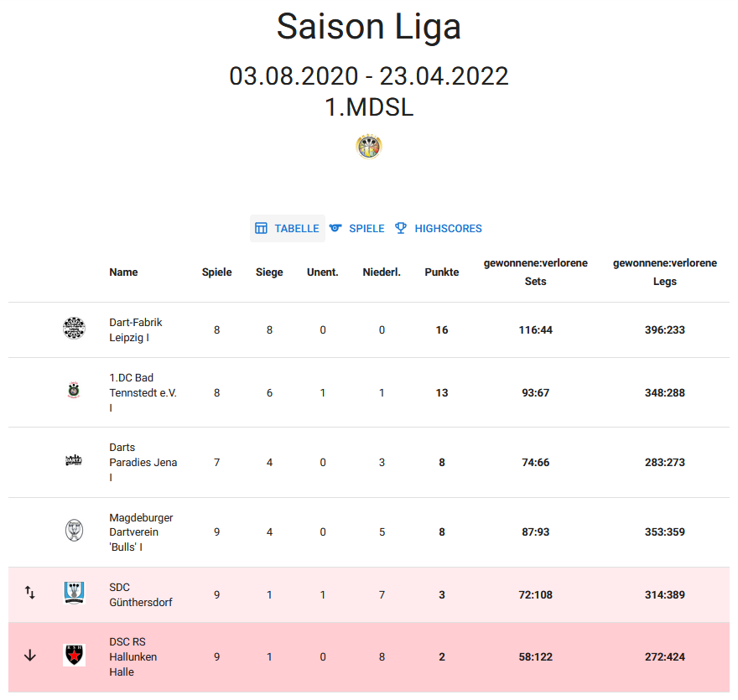Click the Siege column header
The width and height of the screenshot is (738, 700).
tap(269, 272)
